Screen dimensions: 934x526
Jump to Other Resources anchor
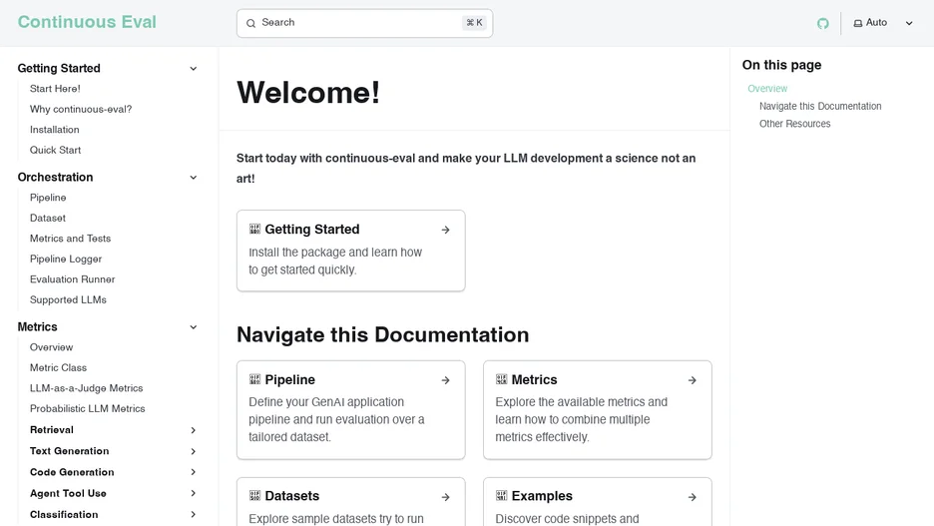click(x=794, y=124)
